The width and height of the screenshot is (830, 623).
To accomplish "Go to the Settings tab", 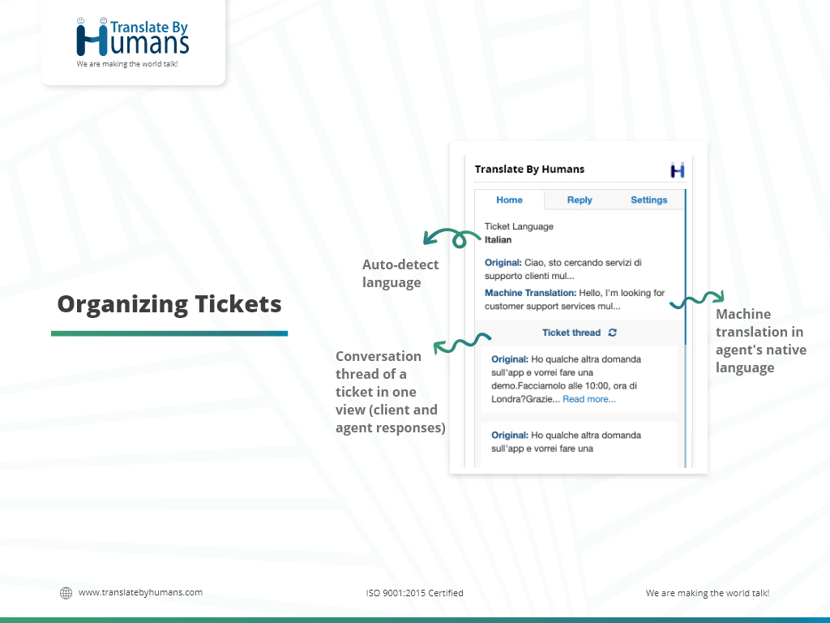I will click(648, 200).
